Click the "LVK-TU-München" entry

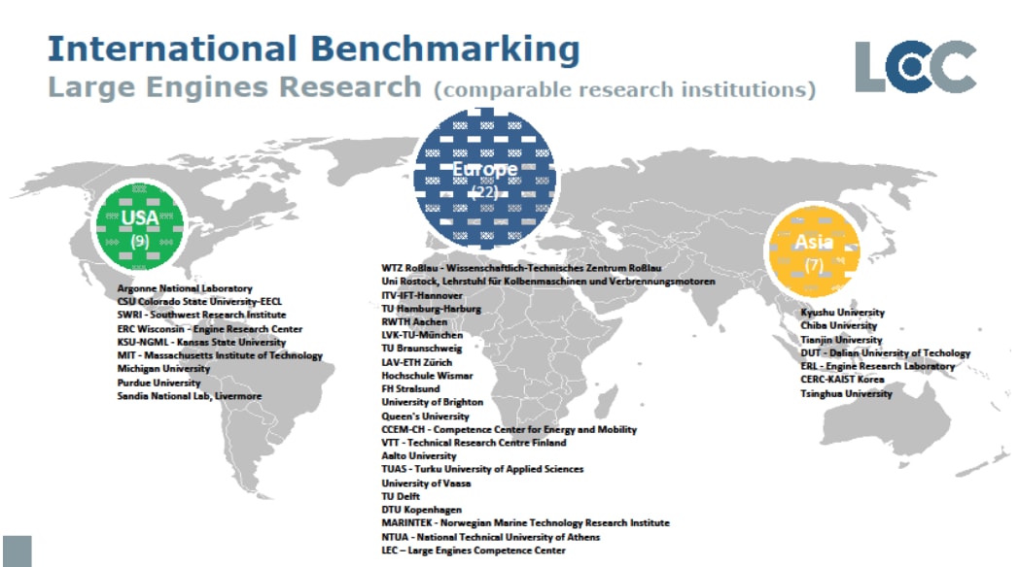(x=422, y=335)
